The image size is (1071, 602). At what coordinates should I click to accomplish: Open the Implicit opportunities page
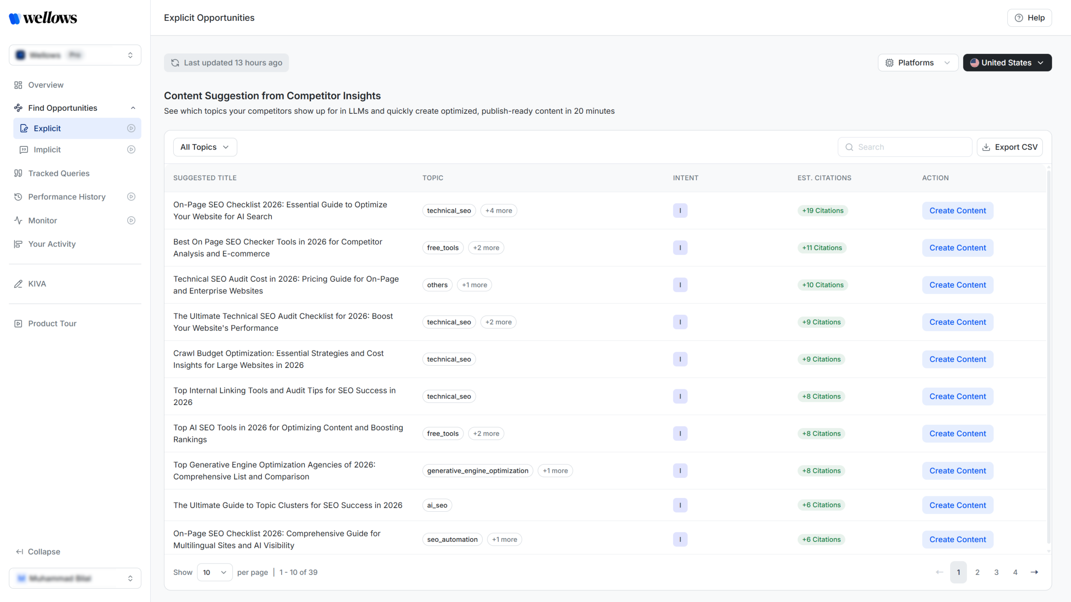[47, 150]
